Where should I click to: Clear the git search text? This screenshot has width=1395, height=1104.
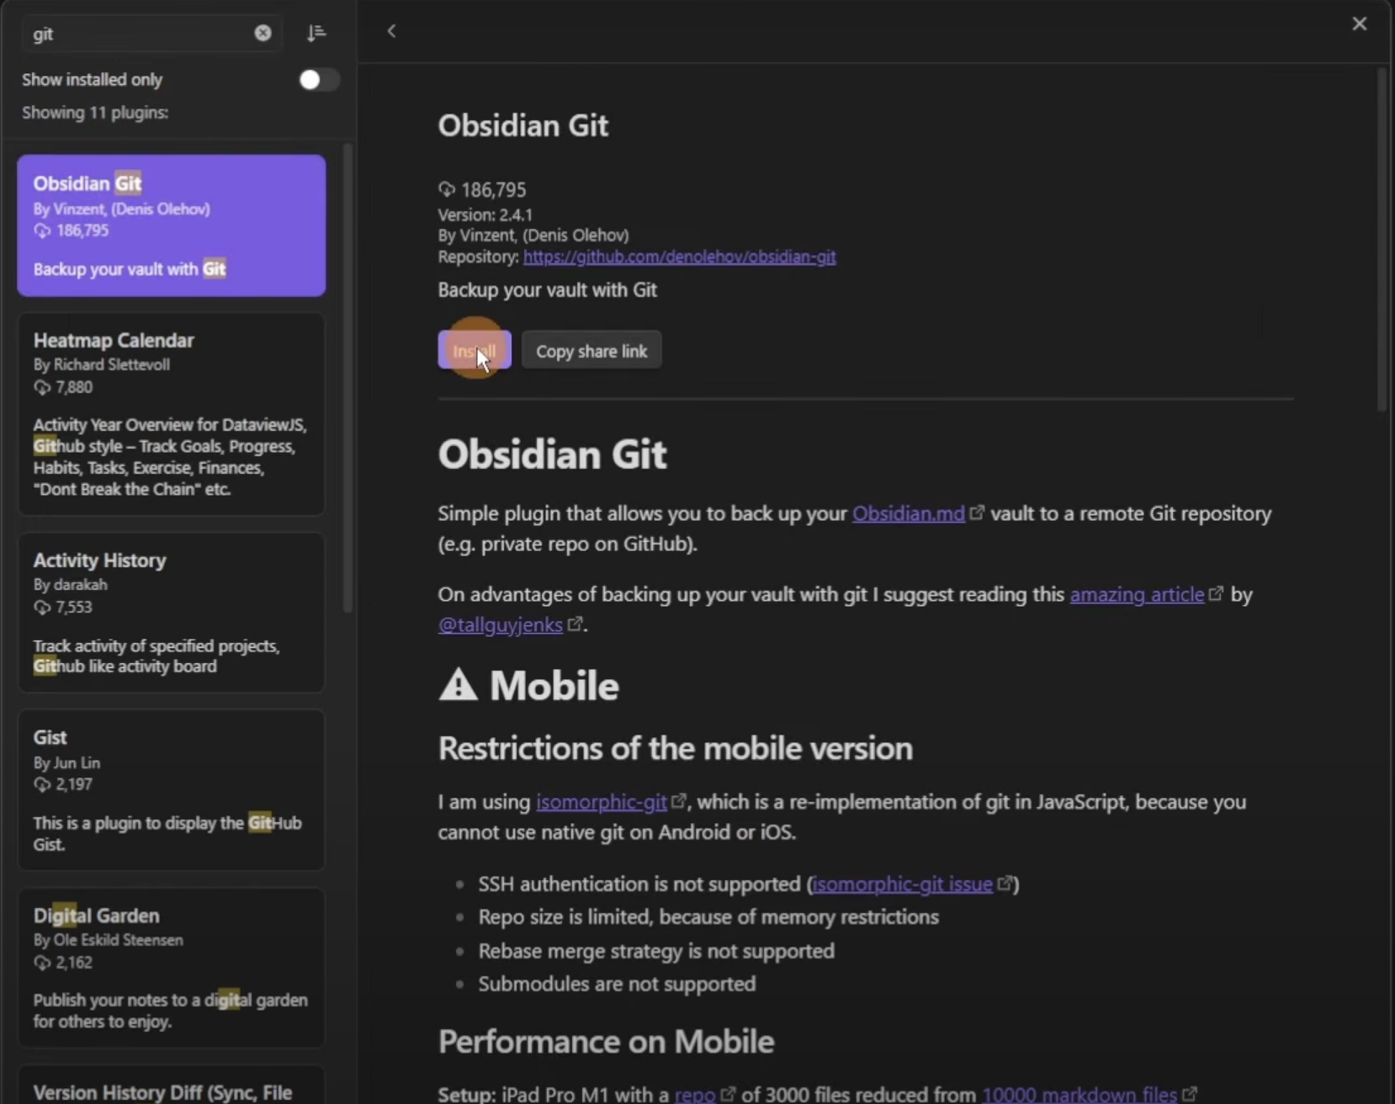(263, 33)
